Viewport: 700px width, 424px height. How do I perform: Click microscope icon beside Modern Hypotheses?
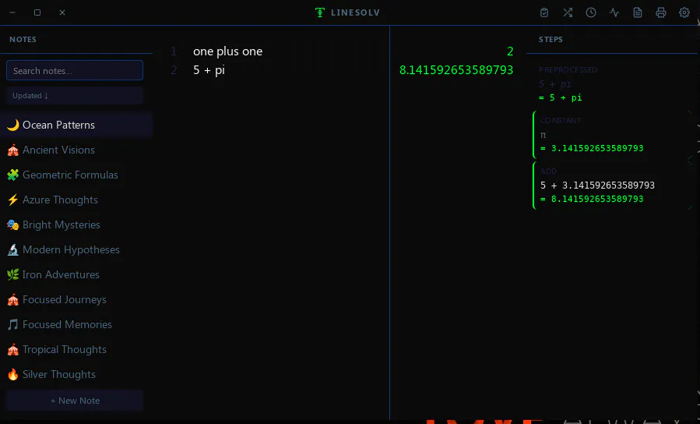[13, 249]
